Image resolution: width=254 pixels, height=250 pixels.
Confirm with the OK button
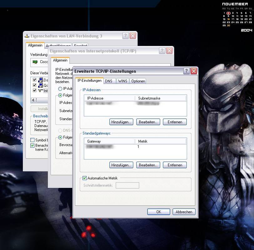click(x=159, y=212)
